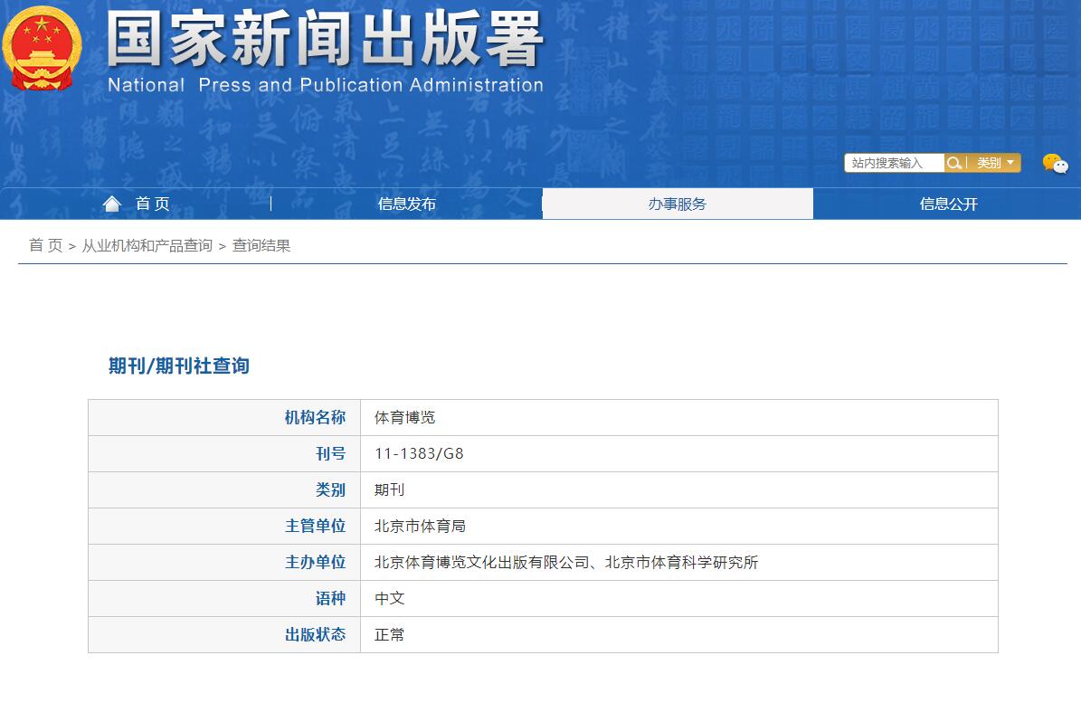
Task: Click the 刊号 value 11-1383/G8
Action: (417, 453)
